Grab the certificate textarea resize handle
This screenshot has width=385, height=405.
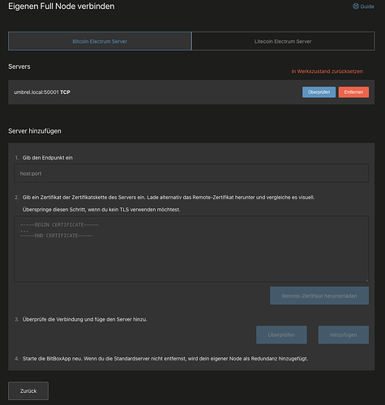coord(366,280)
